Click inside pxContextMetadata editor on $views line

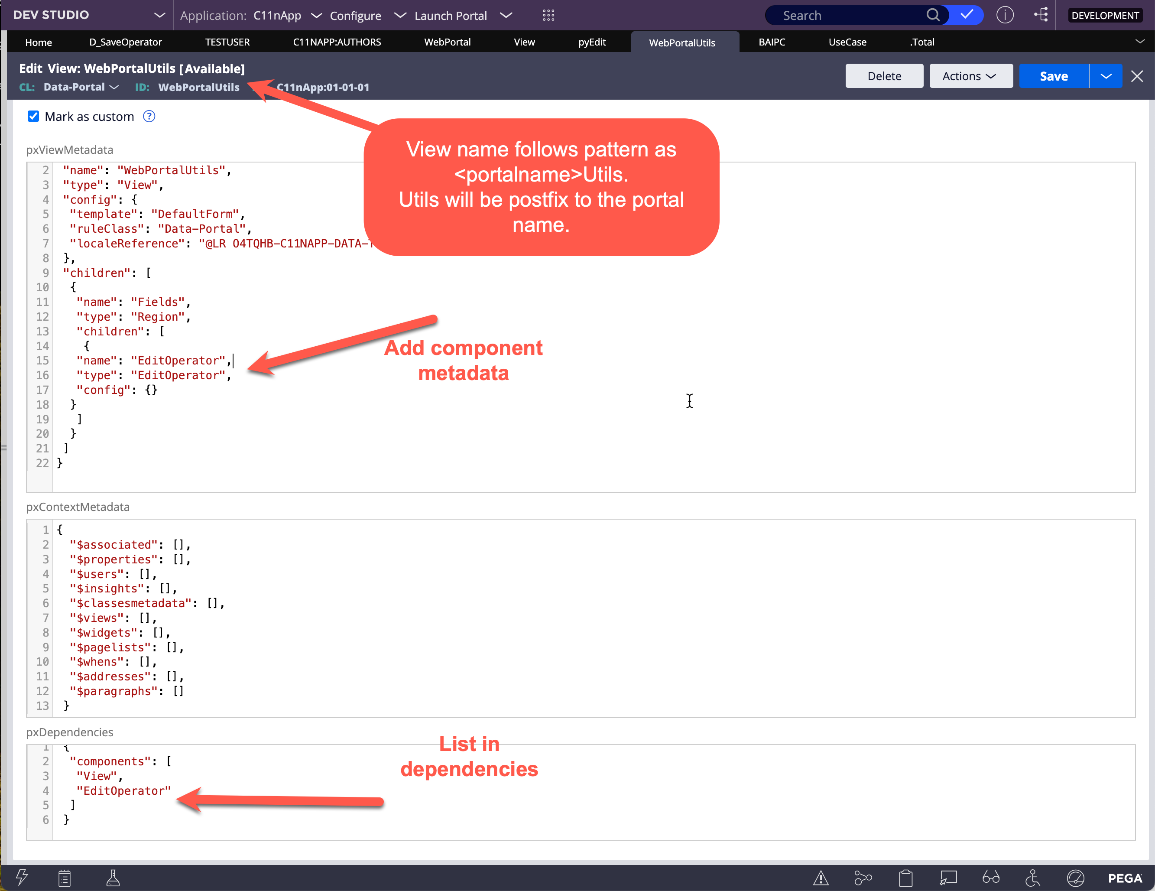113,618
